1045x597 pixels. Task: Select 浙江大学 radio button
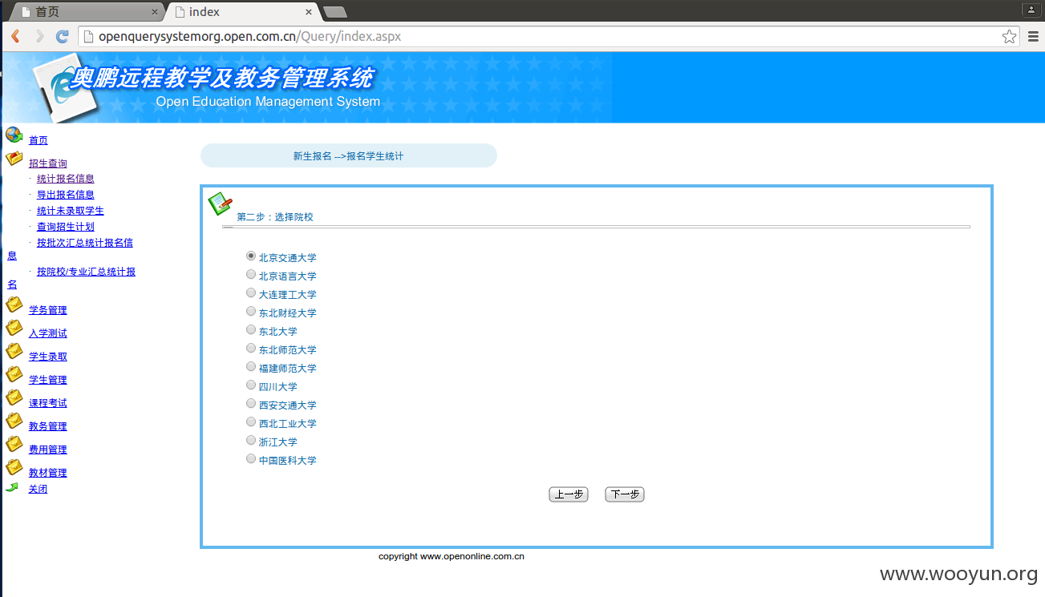[251, 441]
